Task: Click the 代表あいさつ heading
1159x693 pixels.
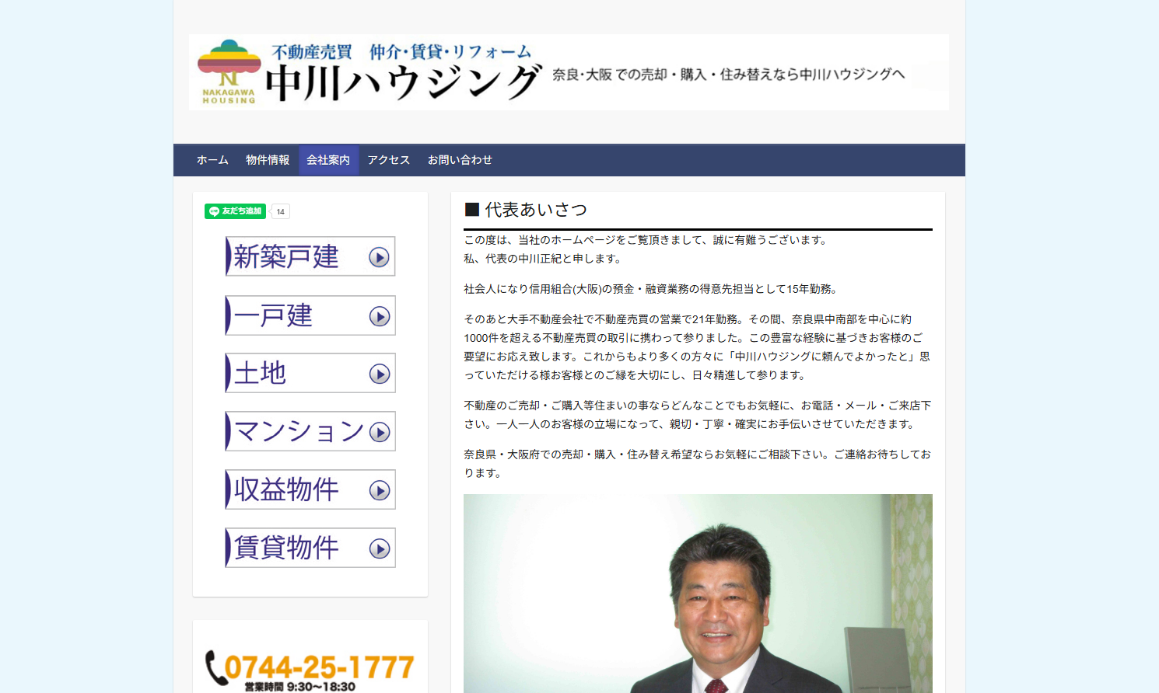Action: click(526, 210)
